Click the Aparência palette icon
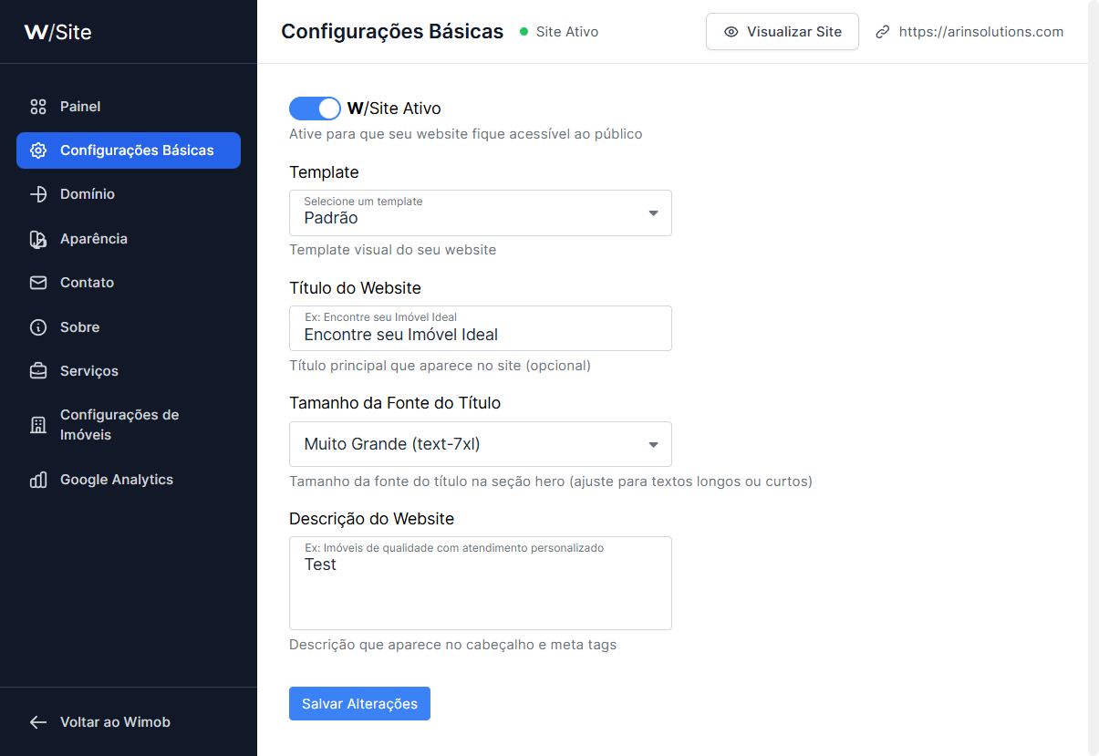 click(38, 239)
